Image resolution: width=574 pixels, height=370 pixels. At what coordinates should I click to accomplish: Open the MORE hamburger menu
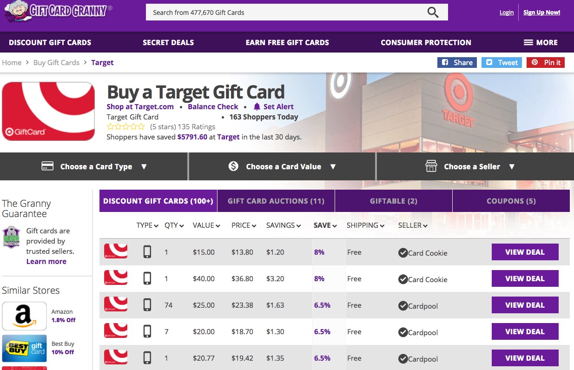coord(541,42)
